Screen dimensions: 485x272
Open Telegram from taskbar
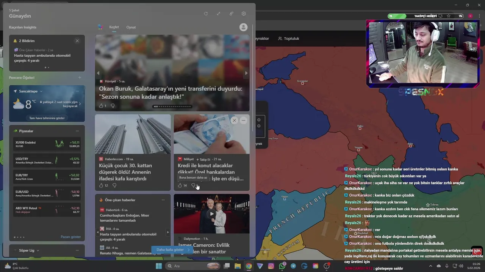click(x=293, y=266)
